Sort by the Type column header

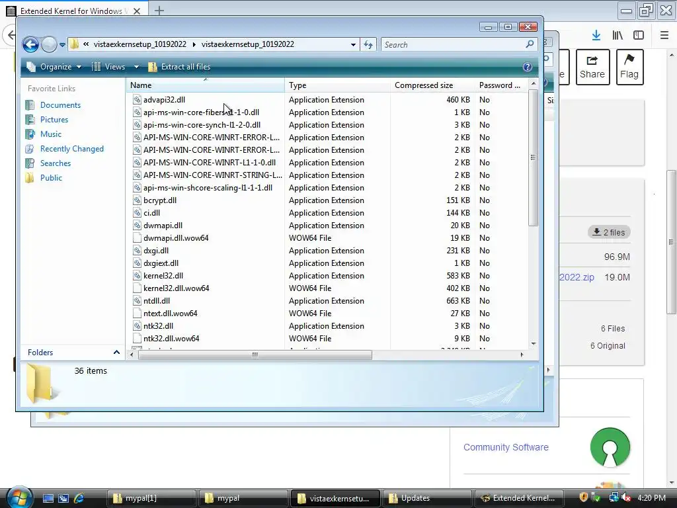tap(337, 85)
